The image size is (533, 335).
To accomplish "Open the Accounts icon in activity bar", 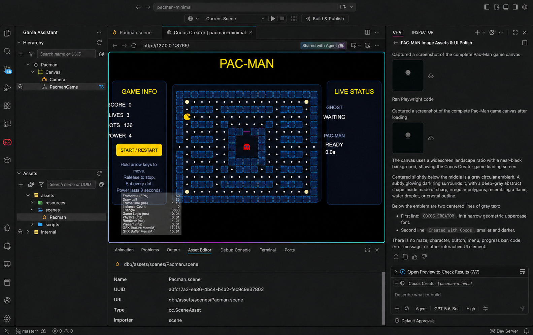I will (x=7, y=300).
